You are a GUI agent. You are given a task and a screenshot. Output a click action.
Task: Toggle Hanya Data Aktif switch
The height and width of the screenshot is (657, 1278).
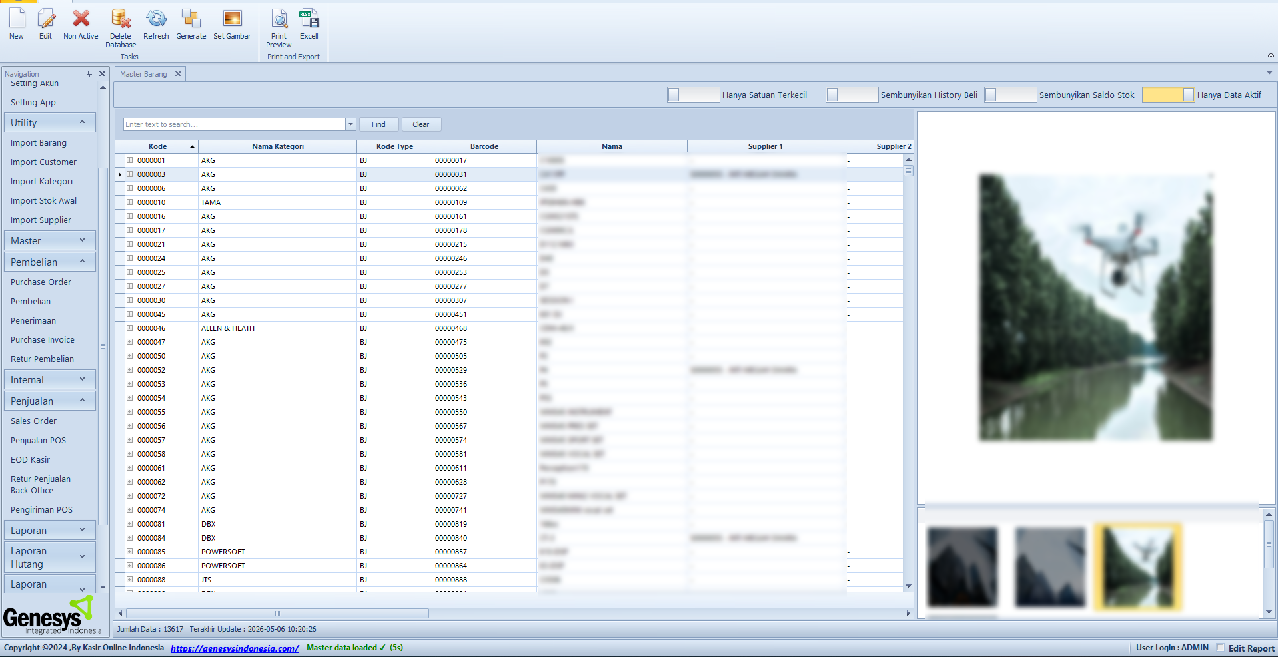pyautogui.click(x=1169, y=95)
